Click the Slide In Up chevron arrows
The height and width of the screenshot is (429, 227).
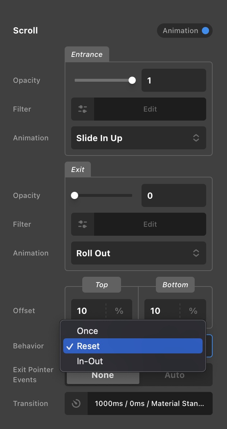point(196,138)
